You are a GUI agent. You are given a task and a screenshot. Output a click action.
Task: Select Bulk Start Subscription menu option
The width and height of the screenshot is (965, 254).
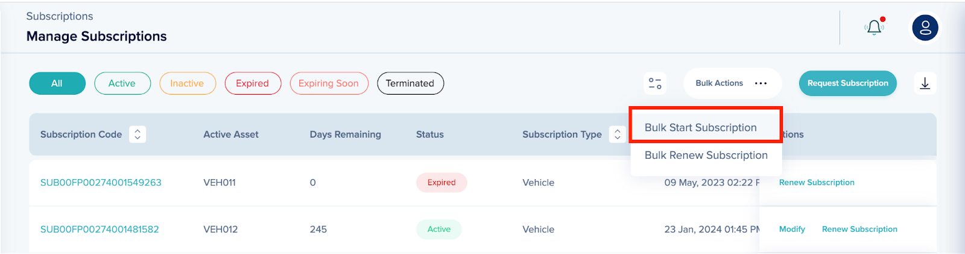pyautogui.click(x=700, y=127)
